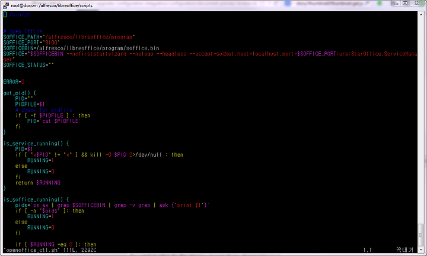Click the status bar filename openoffice_ctl.sh
Viewport: 427px width, 256px height.
[x=31, y=249]
